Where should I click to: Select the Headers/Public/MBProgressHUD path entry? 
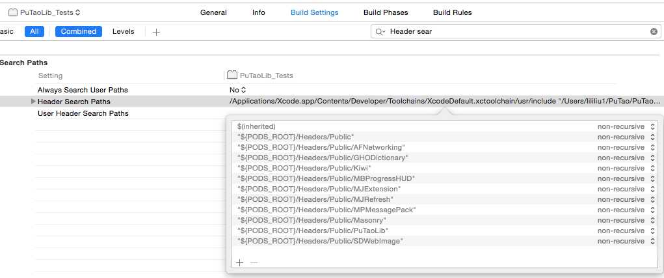326,178
